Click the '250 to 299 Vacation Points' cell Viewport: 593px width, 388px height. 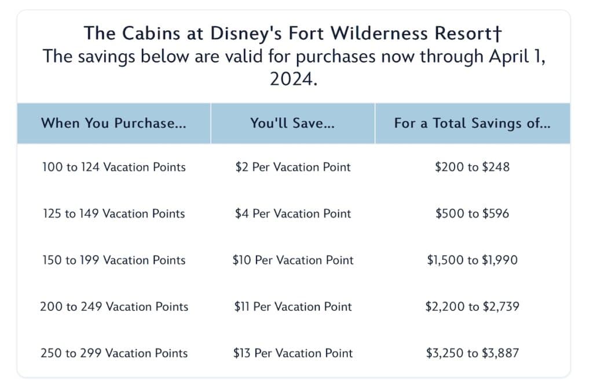click(x=114, y=353)
